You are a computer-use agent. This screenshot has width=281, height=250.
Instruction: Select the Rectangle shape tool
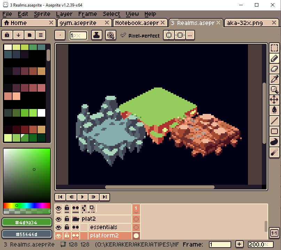[x=274, y=131]
